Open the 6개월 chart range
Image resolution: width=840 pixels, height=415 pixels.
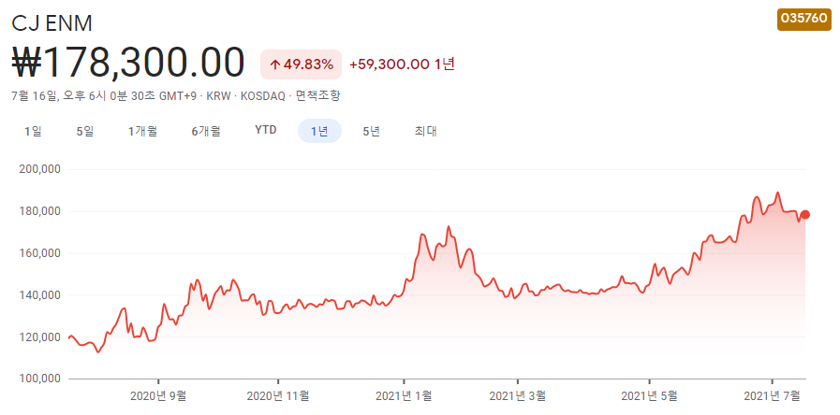click(206, 131)
